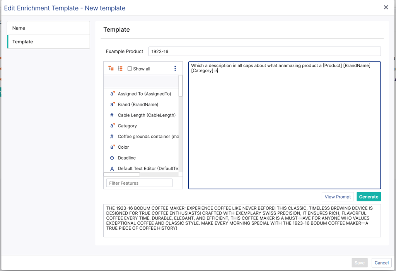396x271 pixels.
Task: Click the dialog title 'Edit Enrichment Template - New template'
Action: pyautogui.click(x=65, y=8)
